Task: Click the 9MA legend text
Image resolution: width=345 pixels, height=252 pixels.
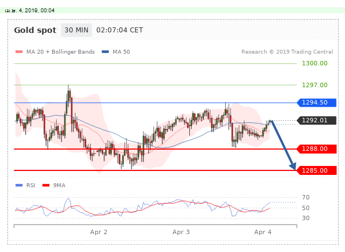Action: [x=59, y=186]
